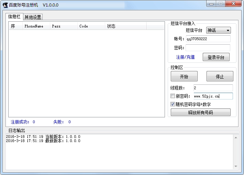Focus the 线程数 input field
This screenshot has width=244, height=175.
coord(213,88)
